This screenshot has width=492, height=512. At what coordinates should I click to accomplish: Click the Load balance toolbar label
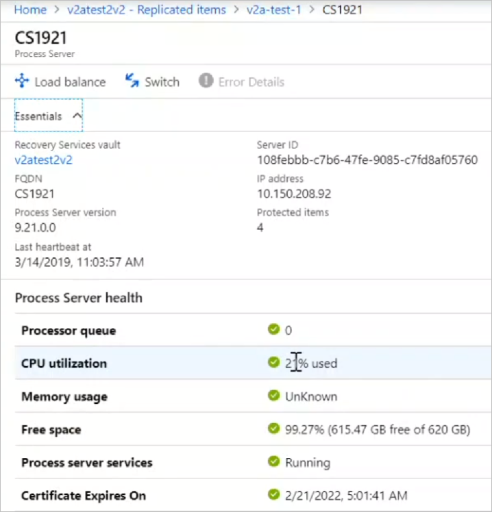coord(71,82)
